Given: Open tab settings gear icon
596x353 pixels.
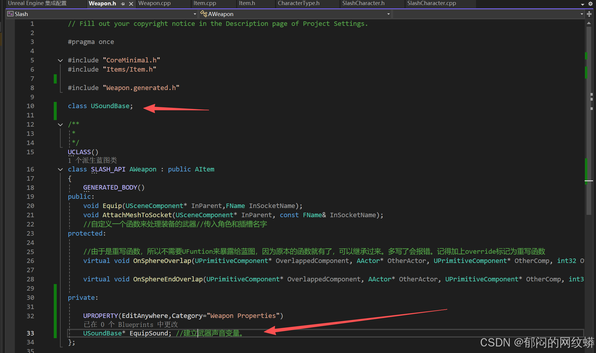Looking at the screenshot, I should (590, 4).
